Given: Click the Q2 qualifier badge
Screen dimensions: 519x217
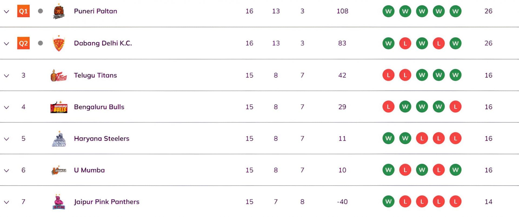Looking at the screenshot, I should point(23,43).
